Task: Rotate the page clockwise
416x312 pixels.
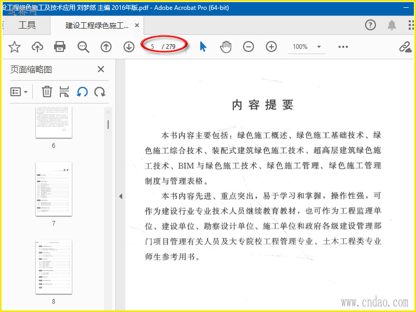Action: point(100,92)
